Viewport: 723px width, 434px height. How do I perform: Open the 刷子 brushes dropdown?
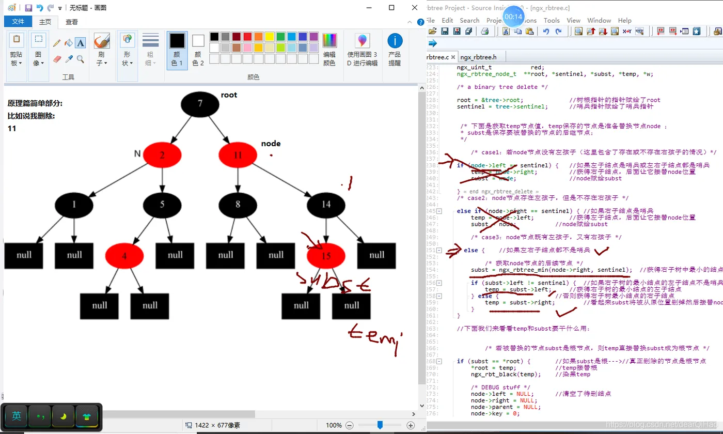(102, 50)
